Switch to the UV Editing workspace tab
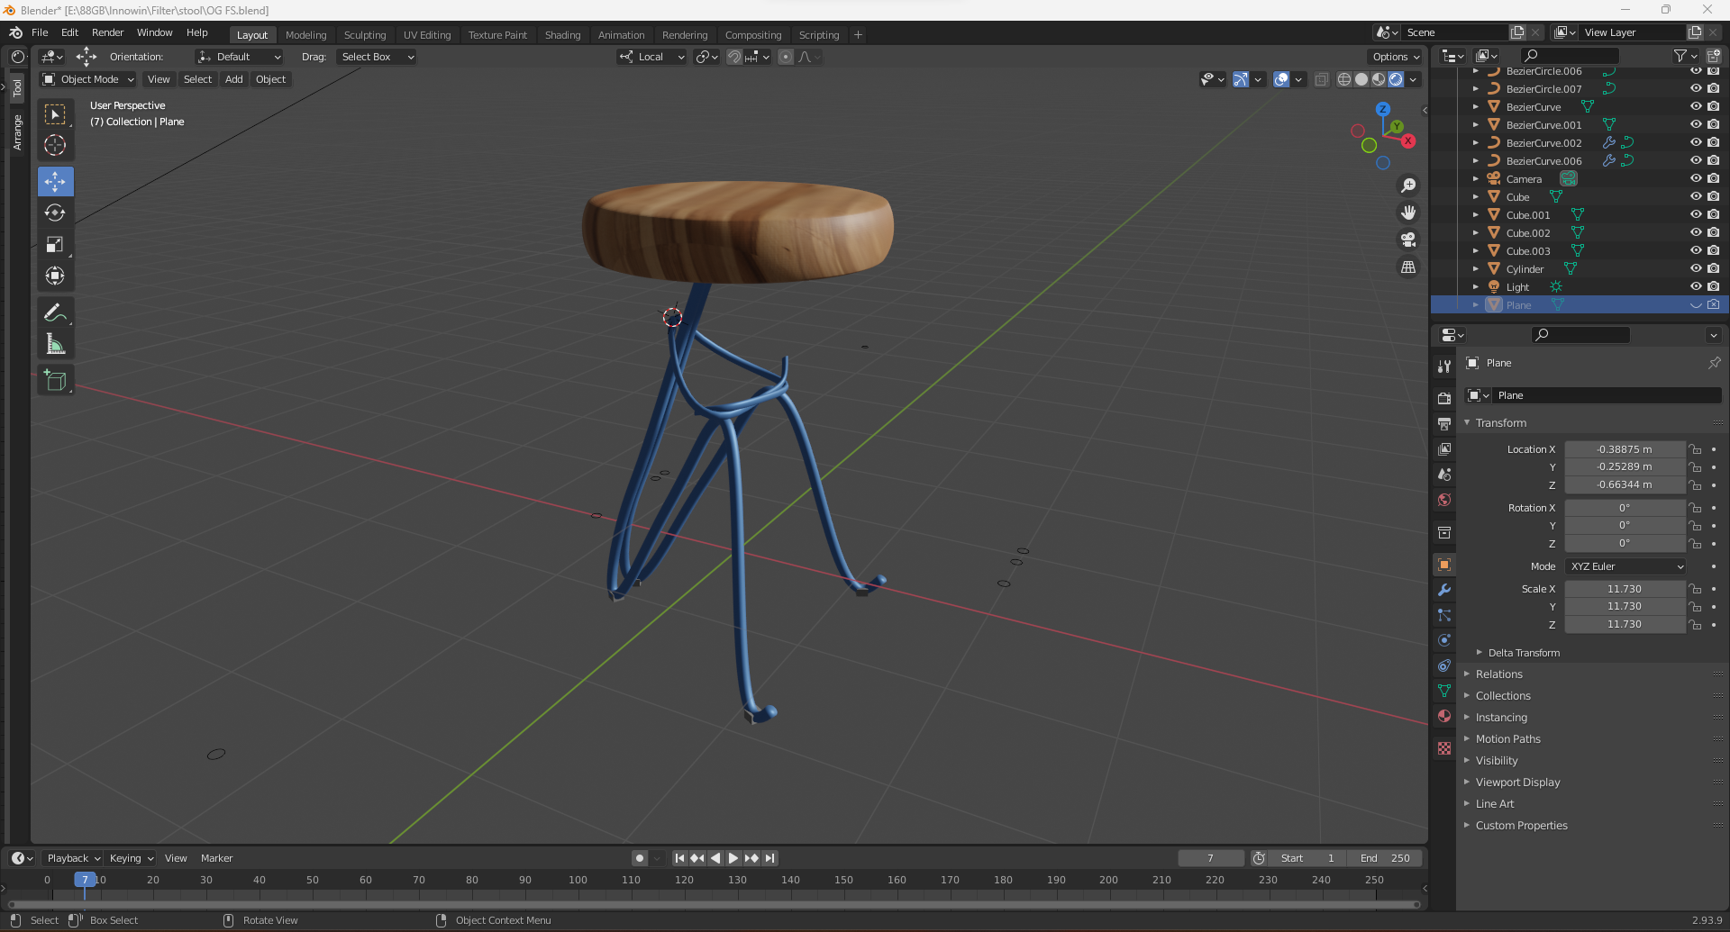This screenshot has height=932, width=1730. pos(427,35)
